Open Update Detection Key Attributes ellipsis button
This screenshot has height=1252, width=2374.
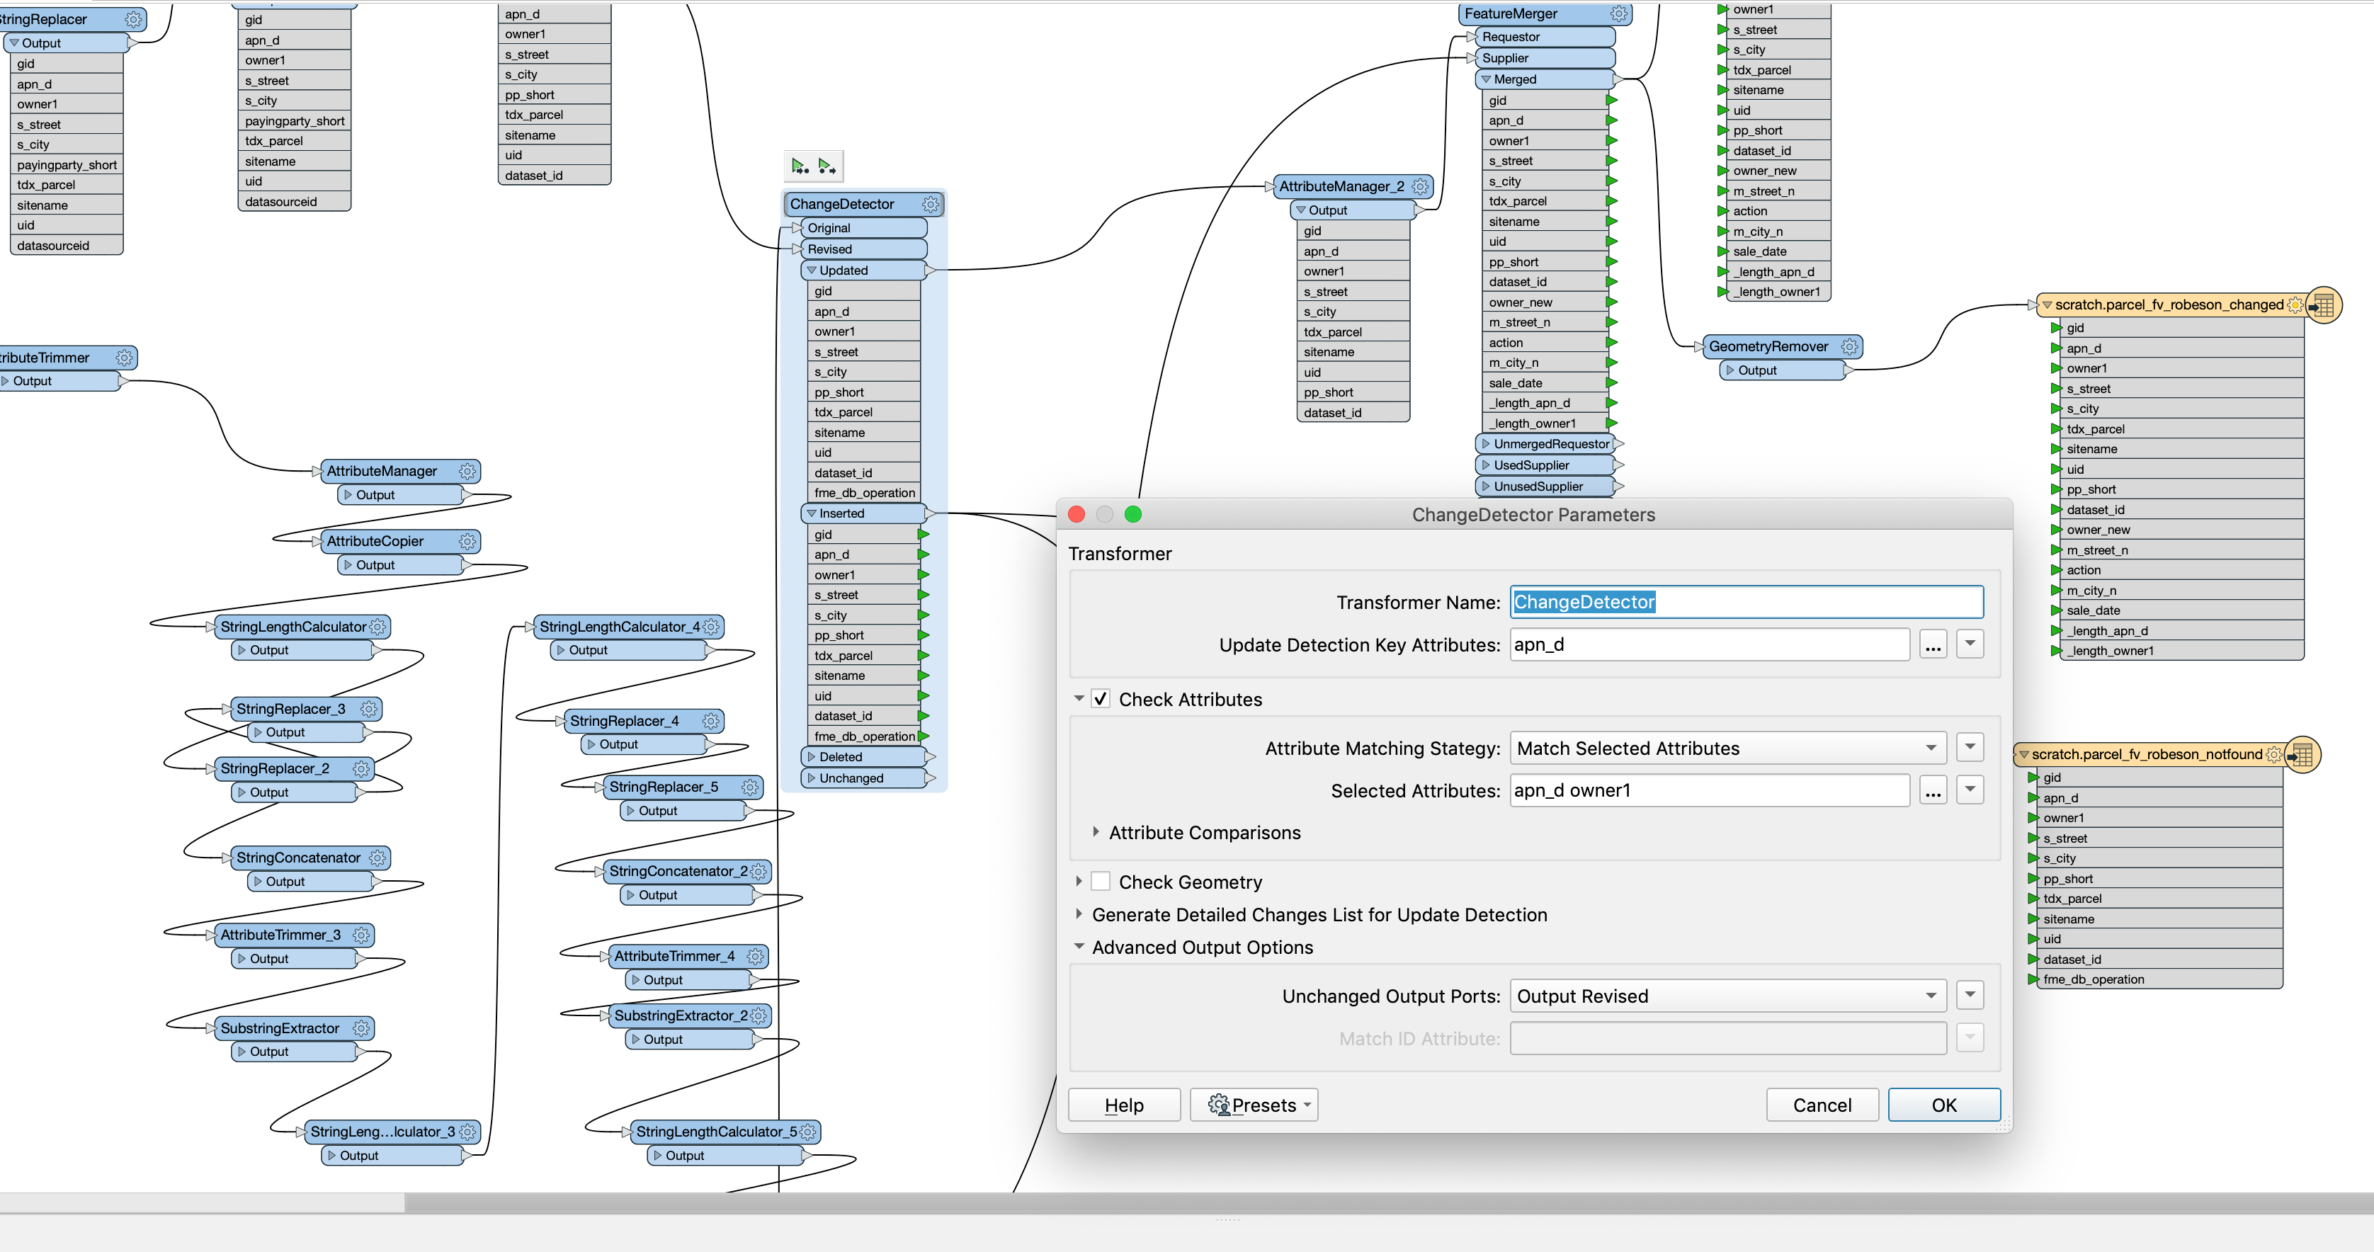(1933, 645)
